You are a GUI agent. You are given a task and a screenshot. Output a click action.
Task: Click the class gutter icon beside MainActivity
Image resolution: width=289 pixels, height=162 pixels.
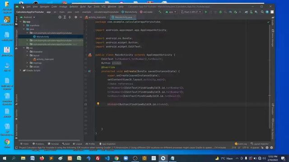(90, 55)
